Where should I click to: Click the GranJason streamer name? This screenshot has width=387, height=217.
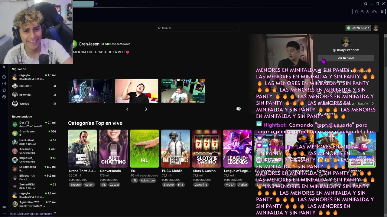(x=89, y=44)
